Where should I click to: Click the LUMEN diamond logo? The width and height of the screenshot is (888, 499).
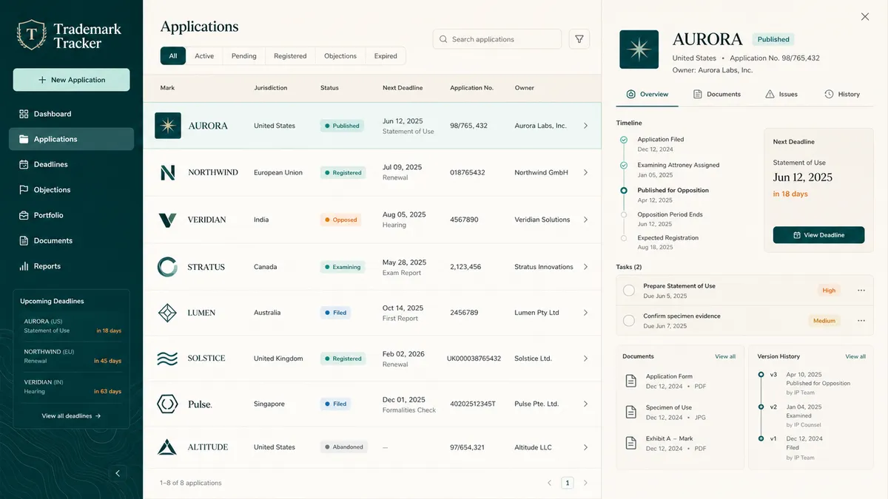coord(168,313)
